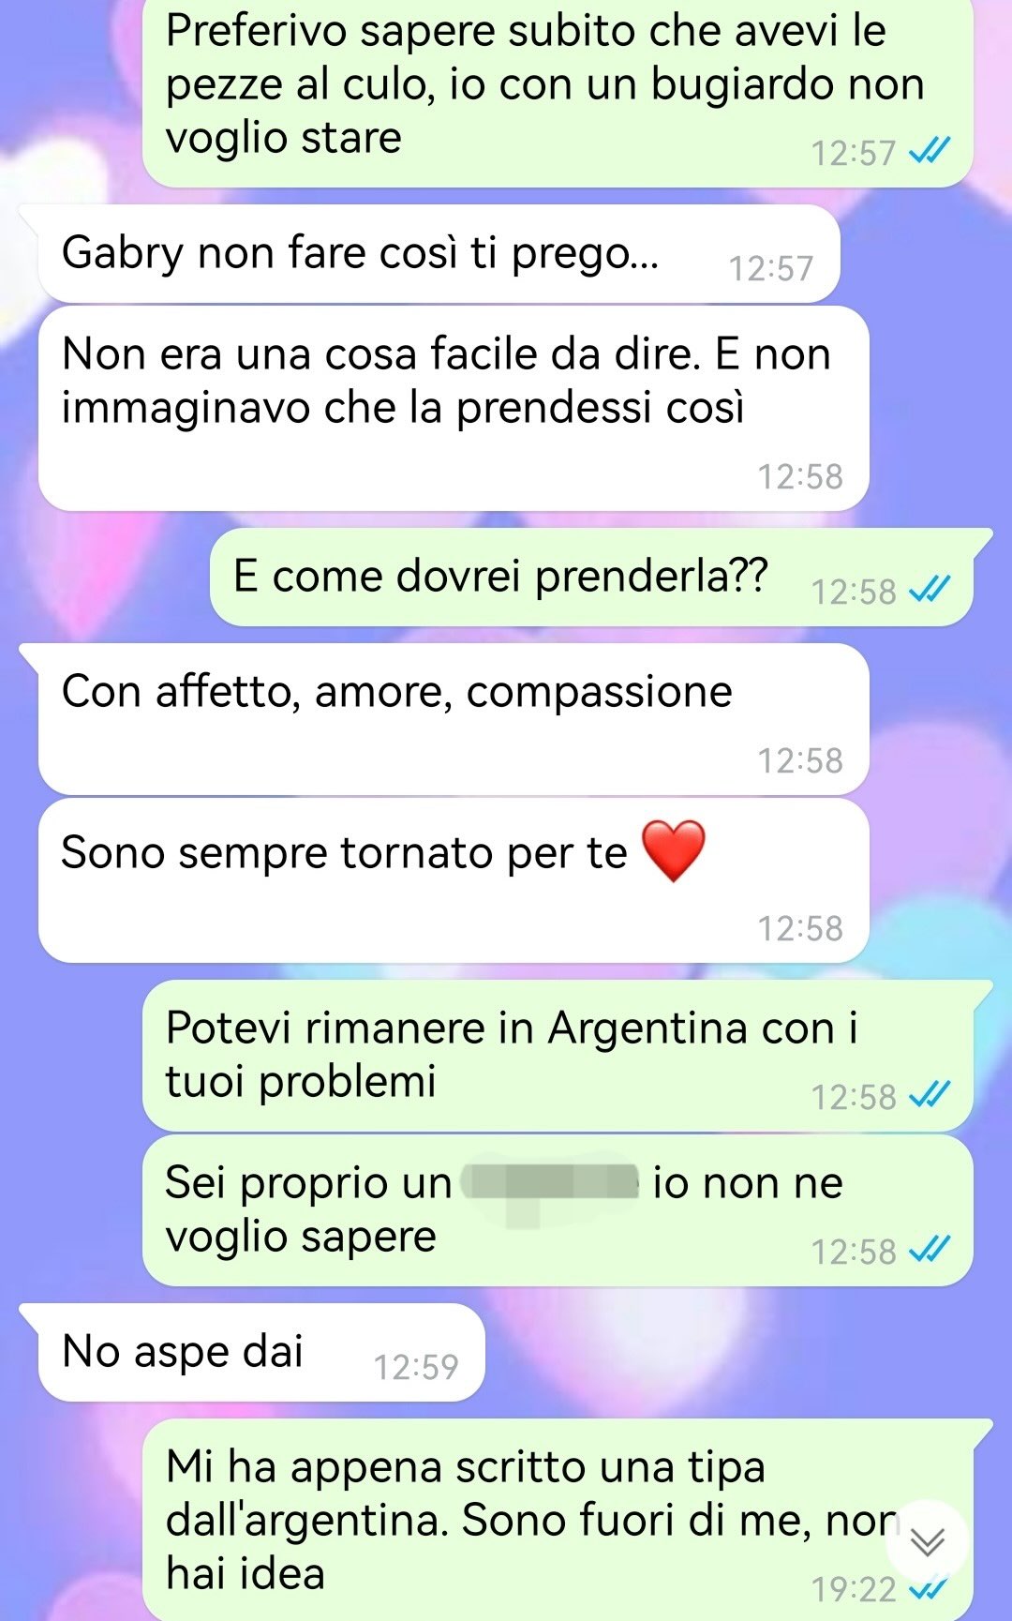The width and height of the screenshot is (1012, 1621).
Task: Tap the 19:22 timestamp on last message
Action: coord(854,1589)
